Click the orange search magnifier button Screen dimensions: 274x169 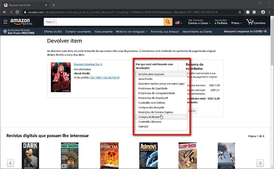click(168, 22)
